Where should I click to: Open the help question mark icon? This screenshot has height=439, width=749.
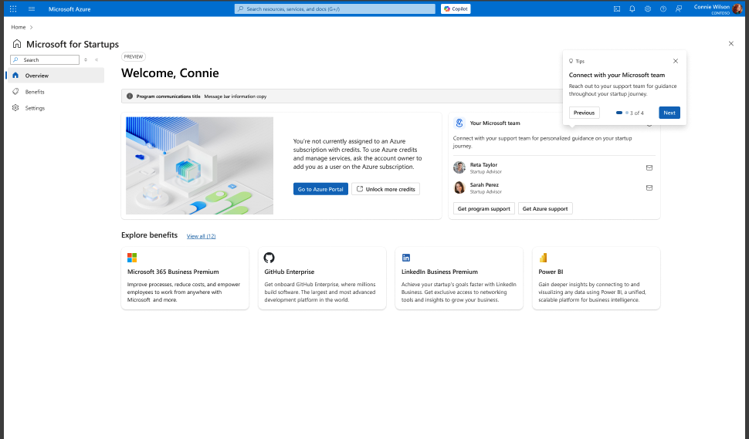(663, 8)
